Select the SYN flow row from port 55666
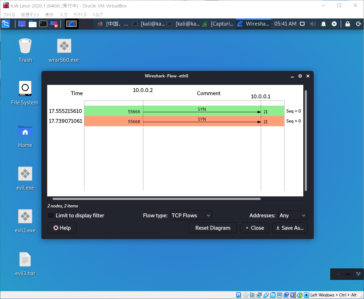The image size is (364, 299). point(184,111)
